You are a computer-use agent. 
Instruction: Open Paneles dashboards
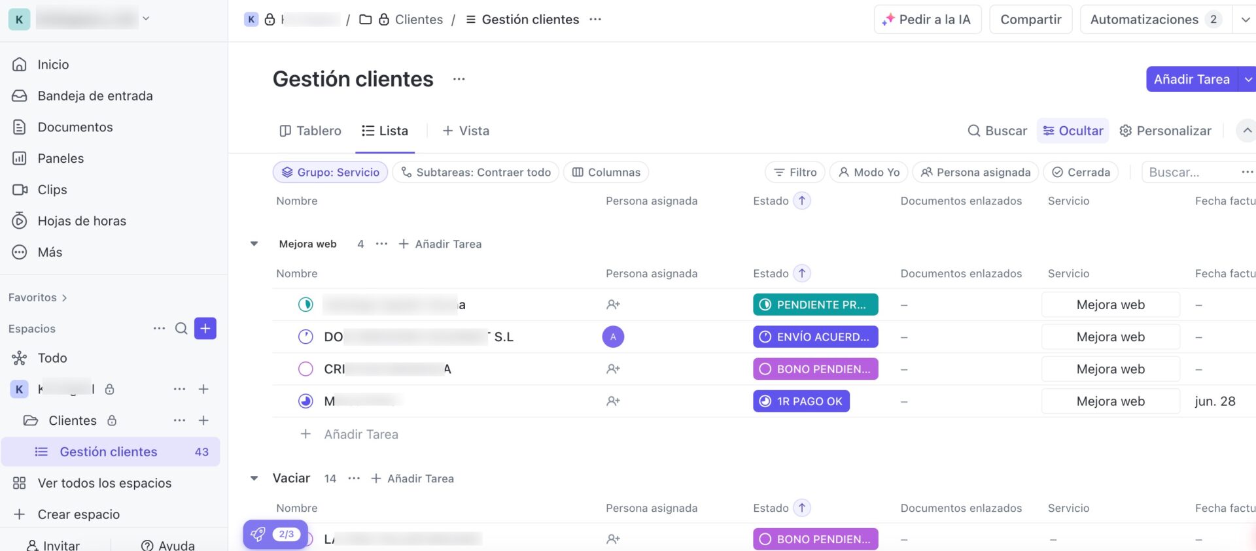pyautogui.click(x=48, y=158)
